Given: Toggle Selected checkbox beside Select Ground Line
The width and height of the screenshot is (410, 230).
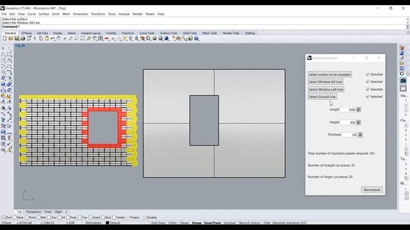Looking at the screenshot, I should (x=367, y=96).
